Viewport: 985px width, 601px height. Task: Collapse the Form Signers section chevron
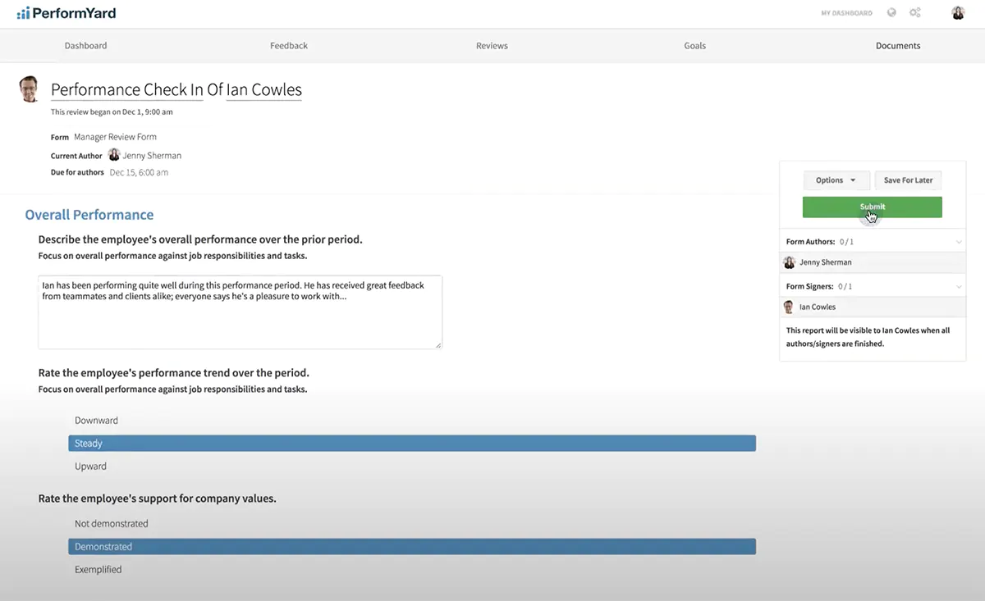(x=959, y=286)
